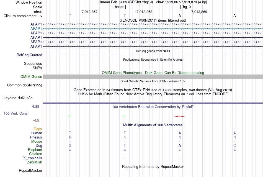Image resolution: width=263 pixels, height=177 pixels.
Task: Click the H3K27Ac Mark track title
Action: point(153,94)
